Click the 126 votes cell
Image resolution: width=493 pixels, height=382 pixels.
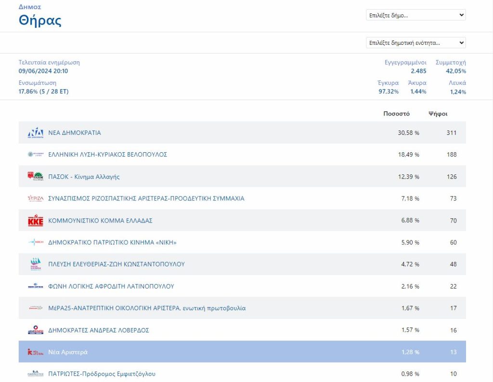click(x=452, y=176)
